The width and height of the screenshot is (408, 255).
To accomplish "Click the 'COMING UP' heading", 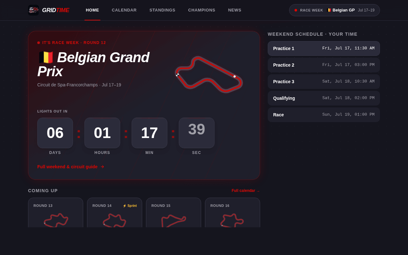I will coord(43,191).
